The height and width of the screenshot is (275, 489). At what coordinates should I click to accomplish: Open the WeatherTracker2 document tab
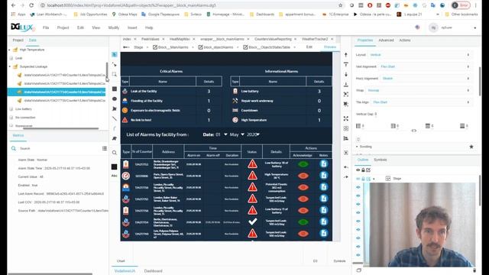(x=315, y=39)
